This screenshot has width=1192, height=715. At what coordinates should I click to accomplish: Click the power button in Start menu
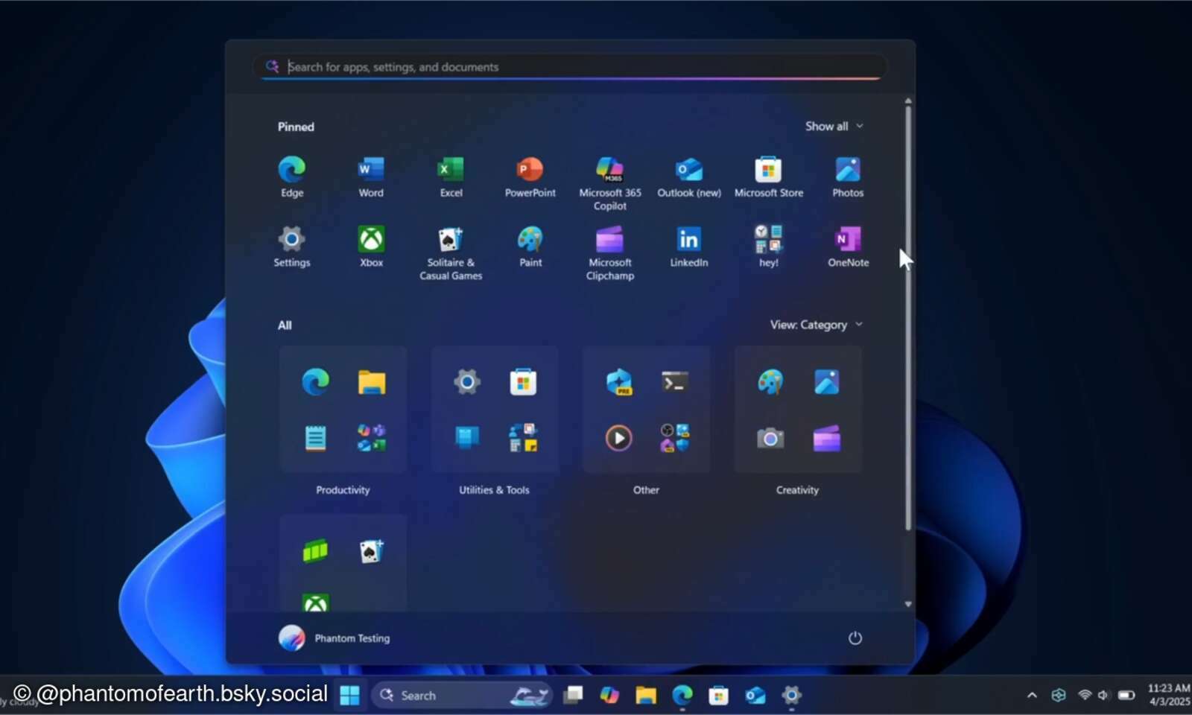click(x=855, y=638)
